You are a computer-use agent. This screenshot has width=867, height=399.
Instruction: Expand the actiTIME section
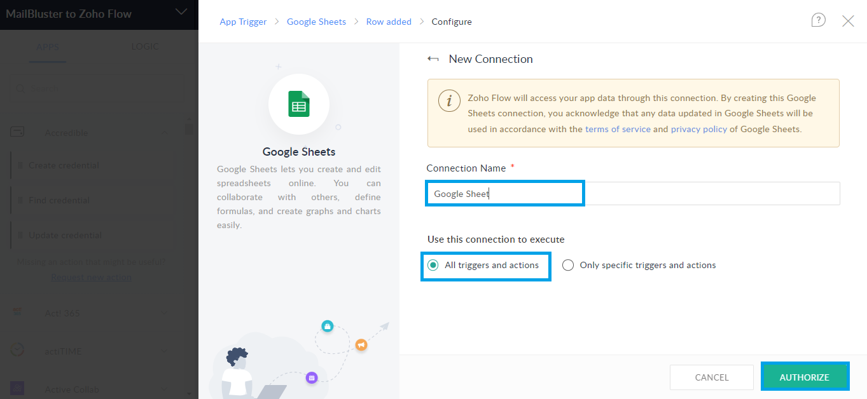[x=165, y=350]
